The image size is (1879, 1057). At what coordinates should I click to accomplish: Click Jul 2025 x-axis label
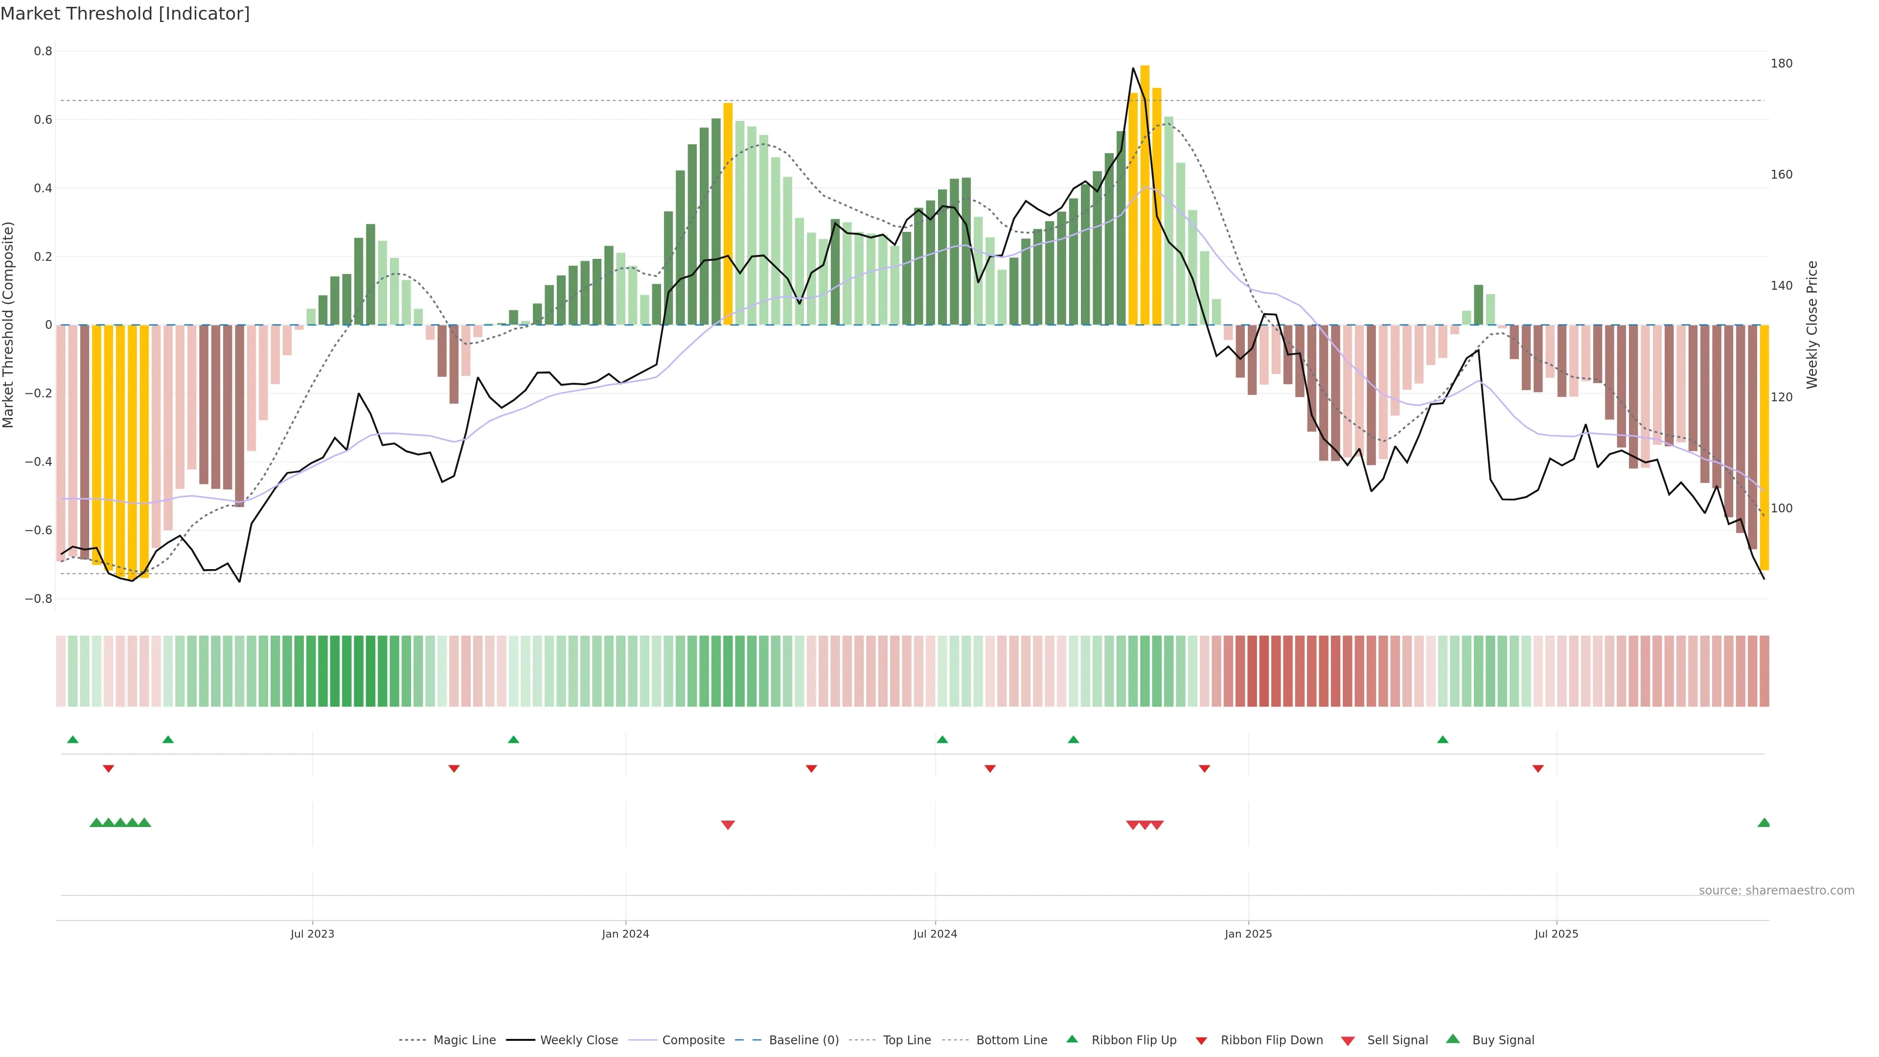coord(1556,934)
